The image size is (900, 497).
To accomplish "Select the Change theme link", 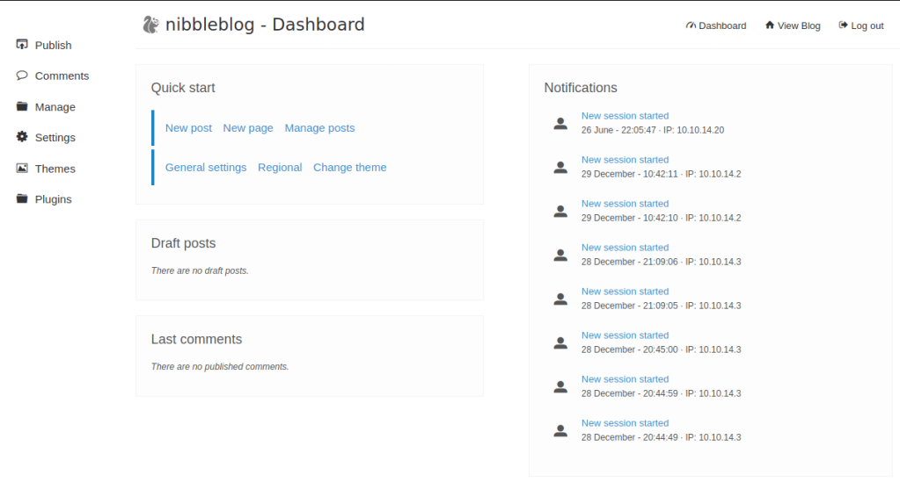I will click(349, 168).
